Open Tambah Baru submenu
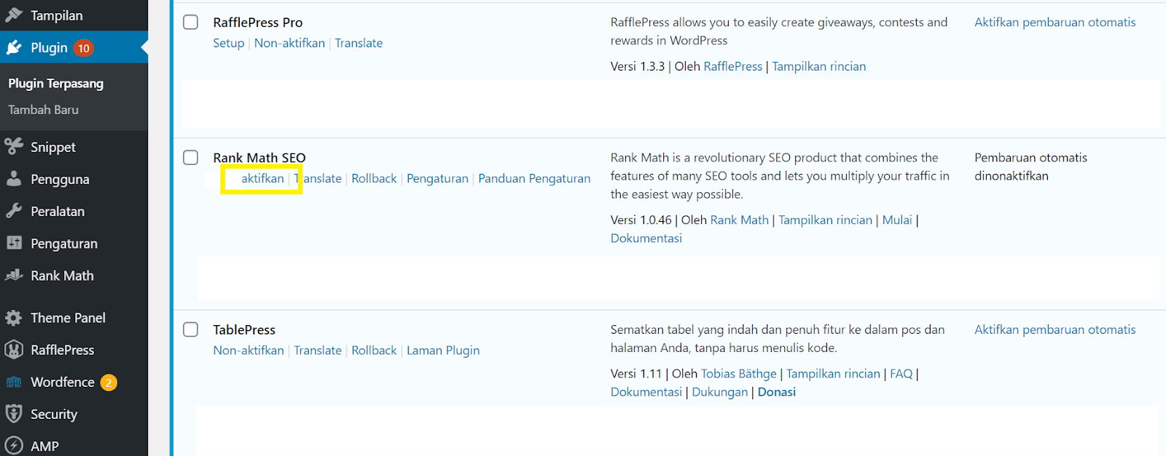 coord(44,110)
